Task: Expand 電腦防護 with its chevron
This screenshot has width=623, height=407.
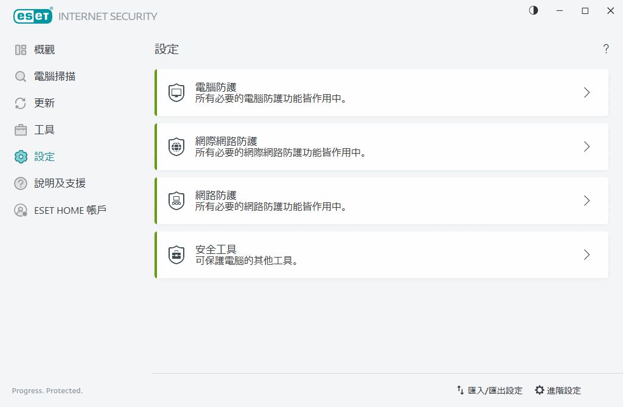Action: [x=586, y=92]
